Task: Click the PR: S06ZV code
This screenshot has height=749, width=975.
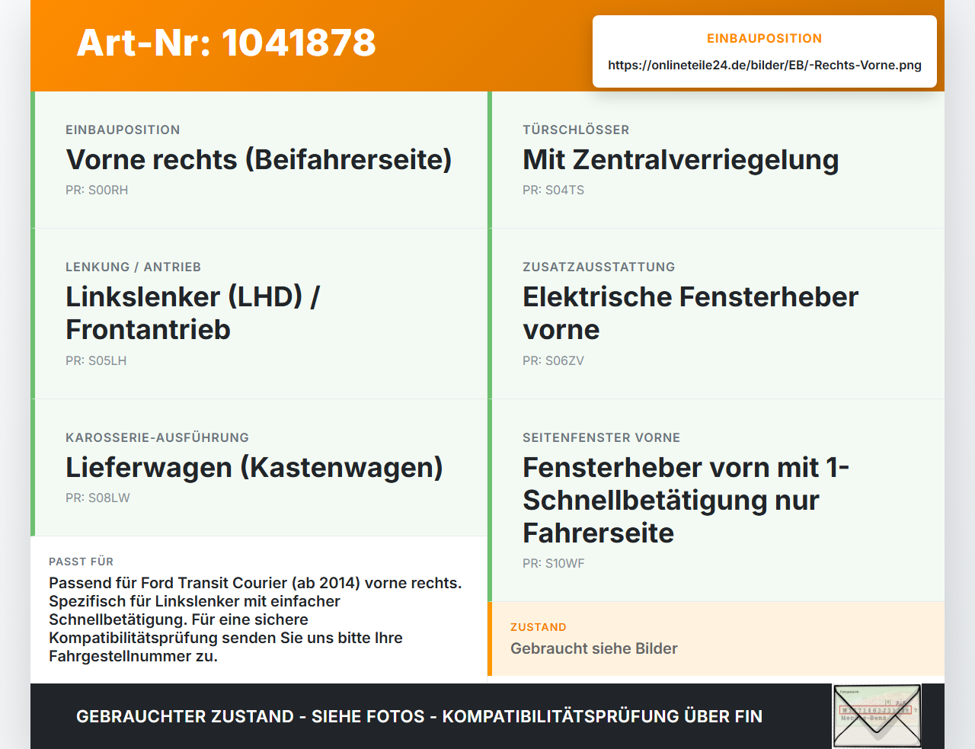Action: coord(554,361)
